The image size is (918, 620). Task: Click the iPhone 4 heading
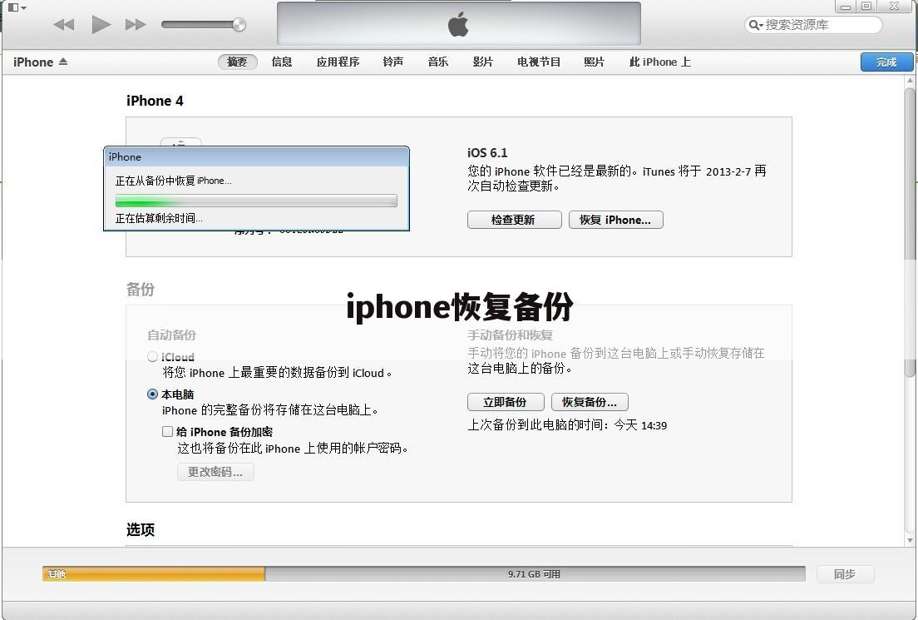point(155,101)
